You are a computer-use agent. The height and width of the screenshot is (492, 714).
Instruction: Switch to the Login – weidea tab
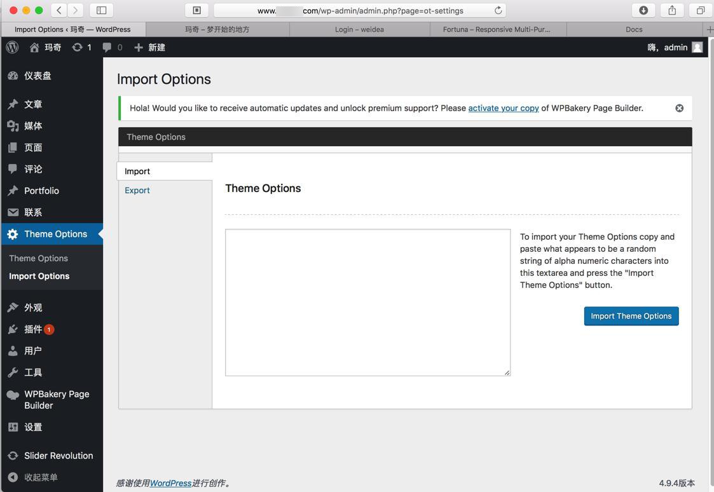359,30
